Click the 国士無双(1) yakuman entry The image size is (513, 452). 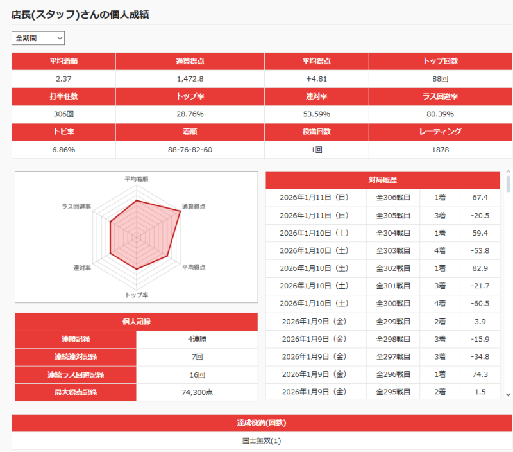[x=262, y=441]
